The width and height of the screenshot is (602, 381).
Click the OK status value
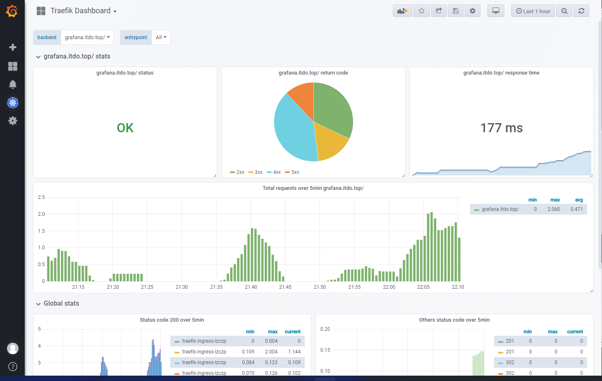pos(125,128)
